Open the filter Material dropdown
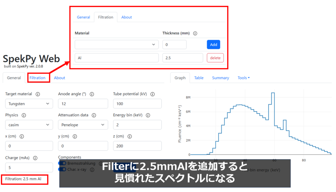The height and width of the screenshot is (192, 336). tap(116, 44)
